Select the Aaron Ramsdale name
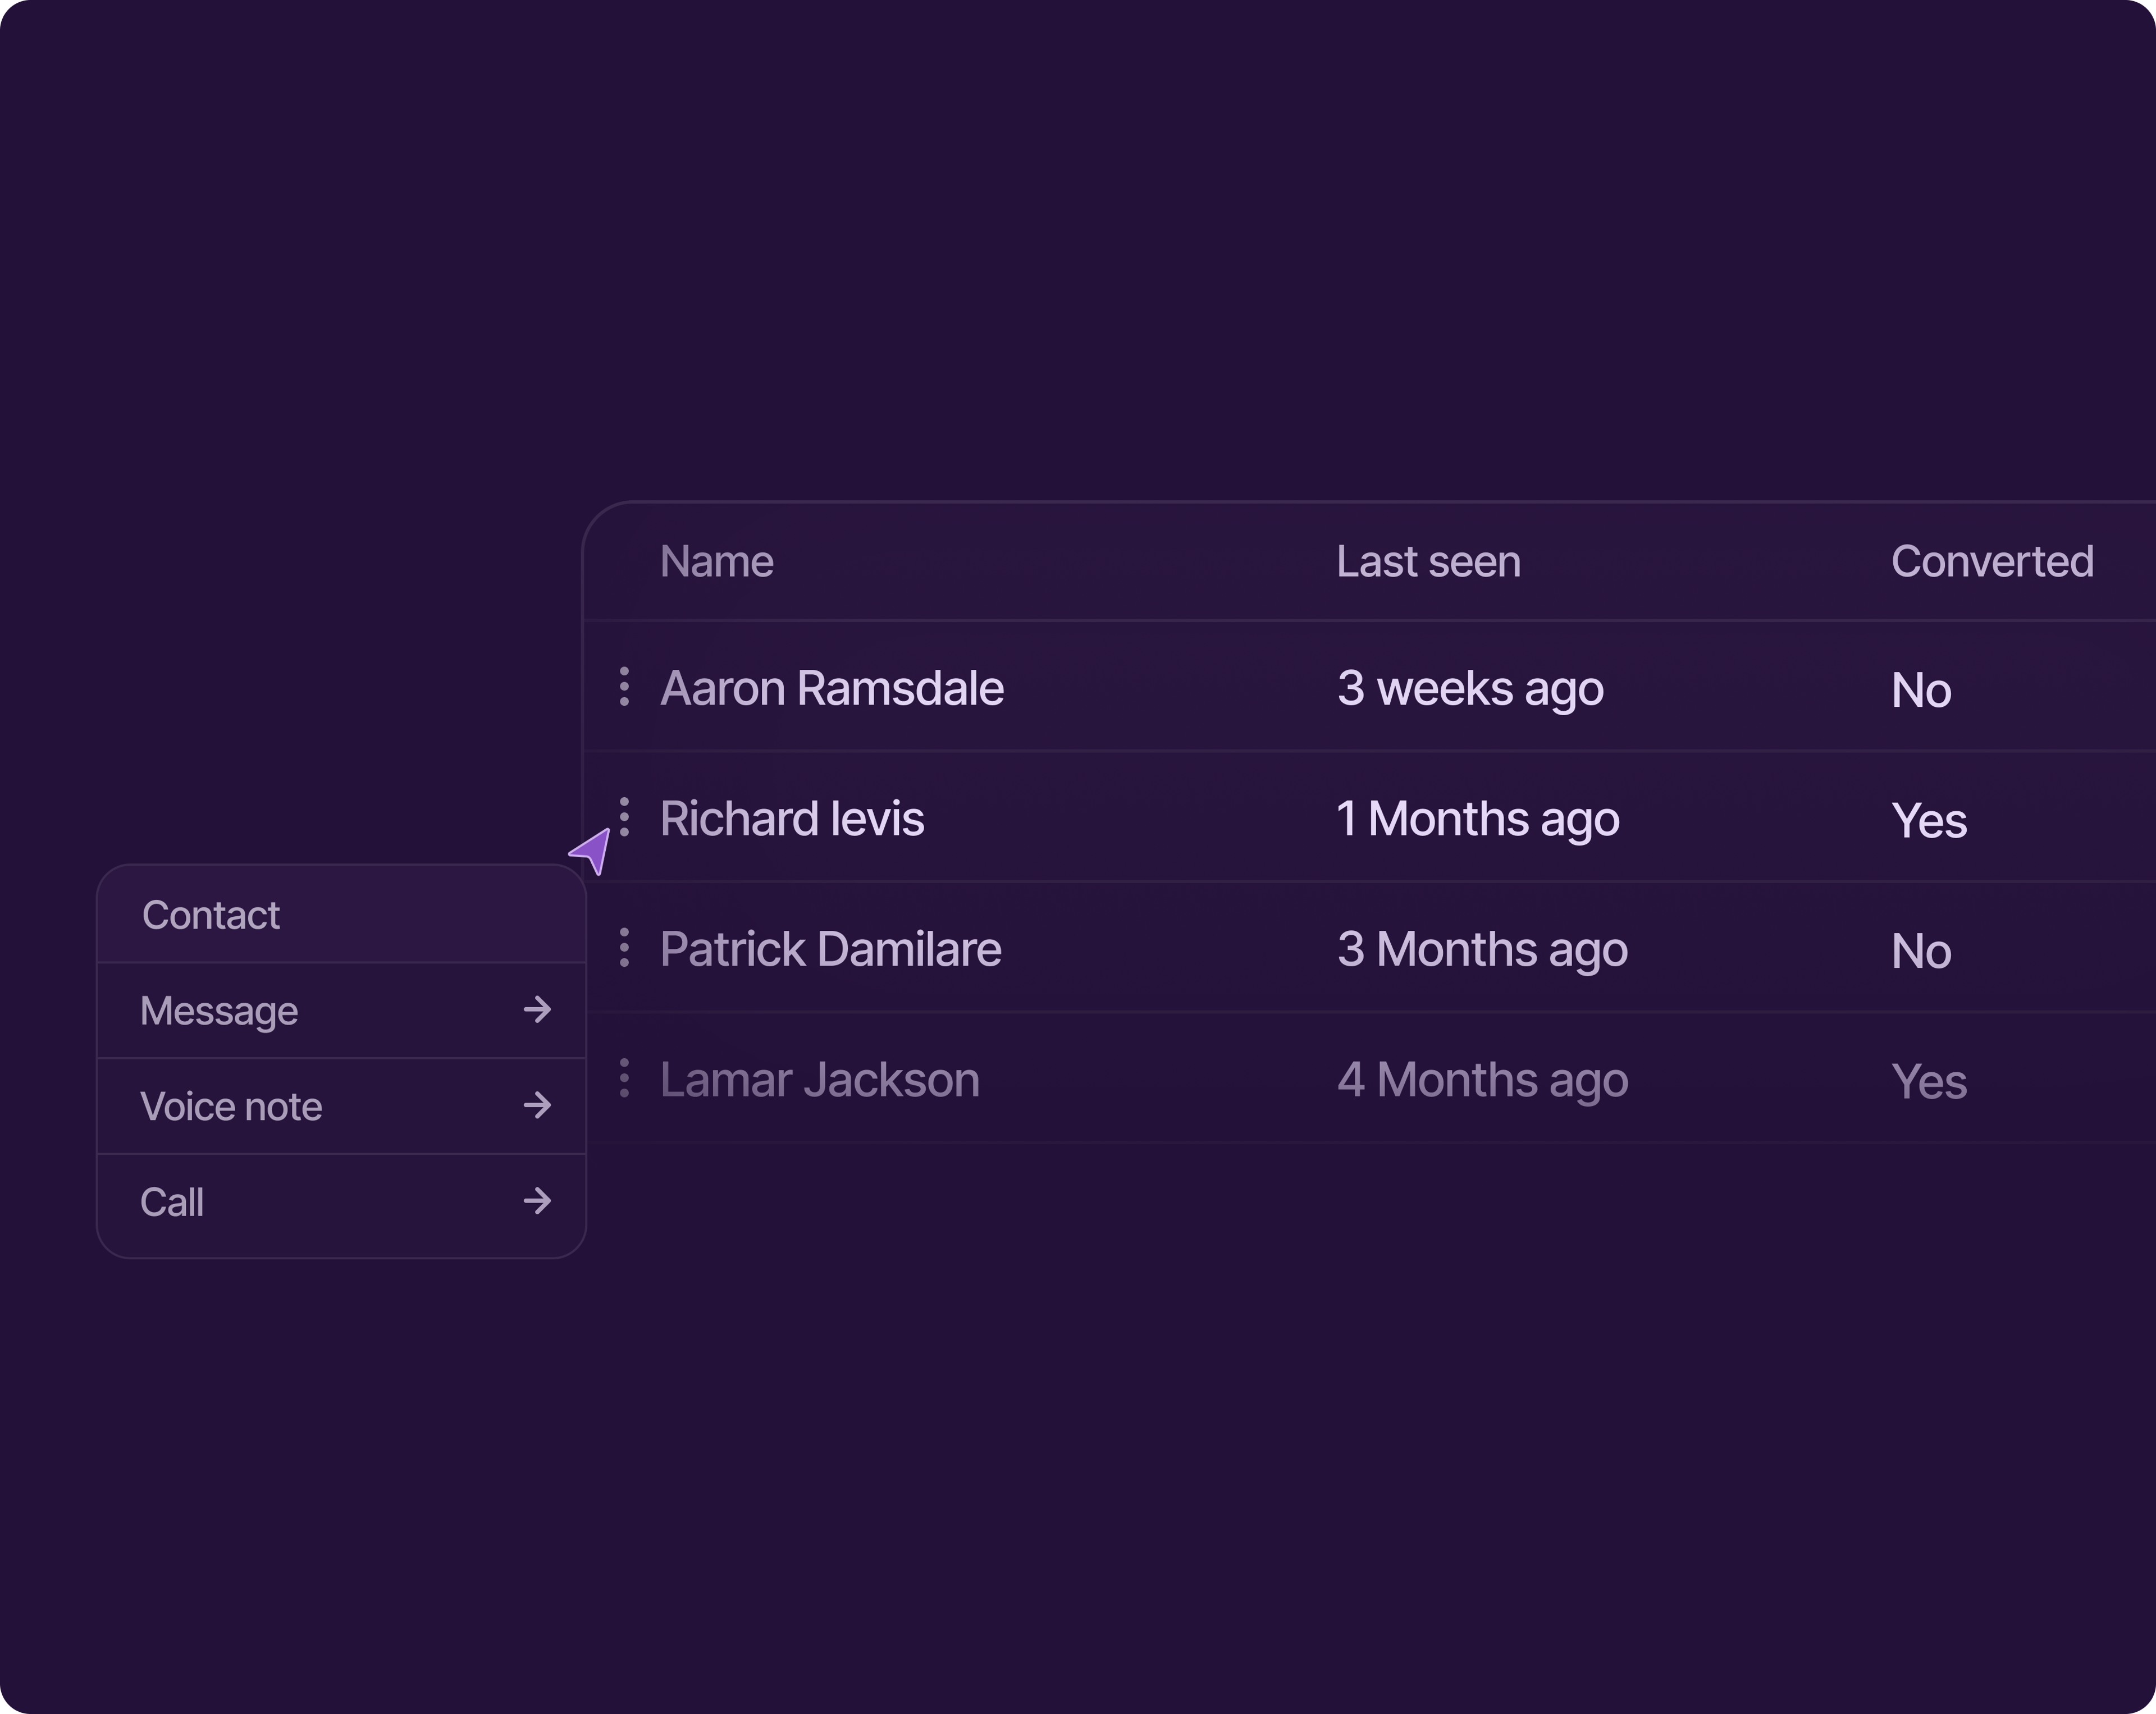This screenshot has height=1714, width=2156. 831,689
